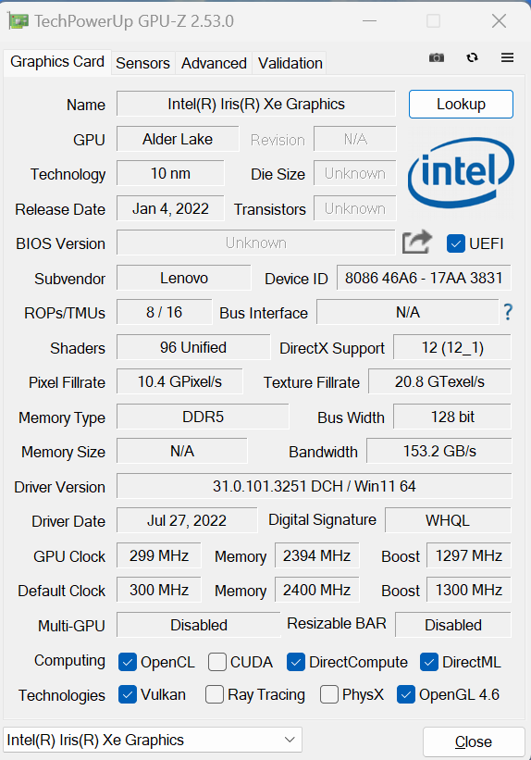Enable the CUDA checkbox
This screenshot has width=531, height=760.
[217, 662]
